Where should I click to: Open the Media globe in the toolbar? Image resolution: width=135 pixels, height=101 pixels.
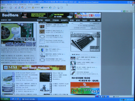[x=42, y=8]
